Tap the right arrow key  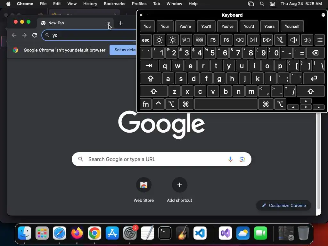tap(319, 107)
